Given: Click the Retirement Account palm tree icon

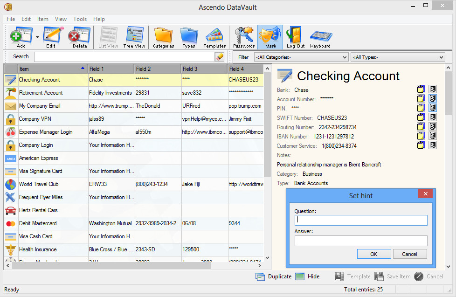Looking at the screenshot, I should [11, 93].
